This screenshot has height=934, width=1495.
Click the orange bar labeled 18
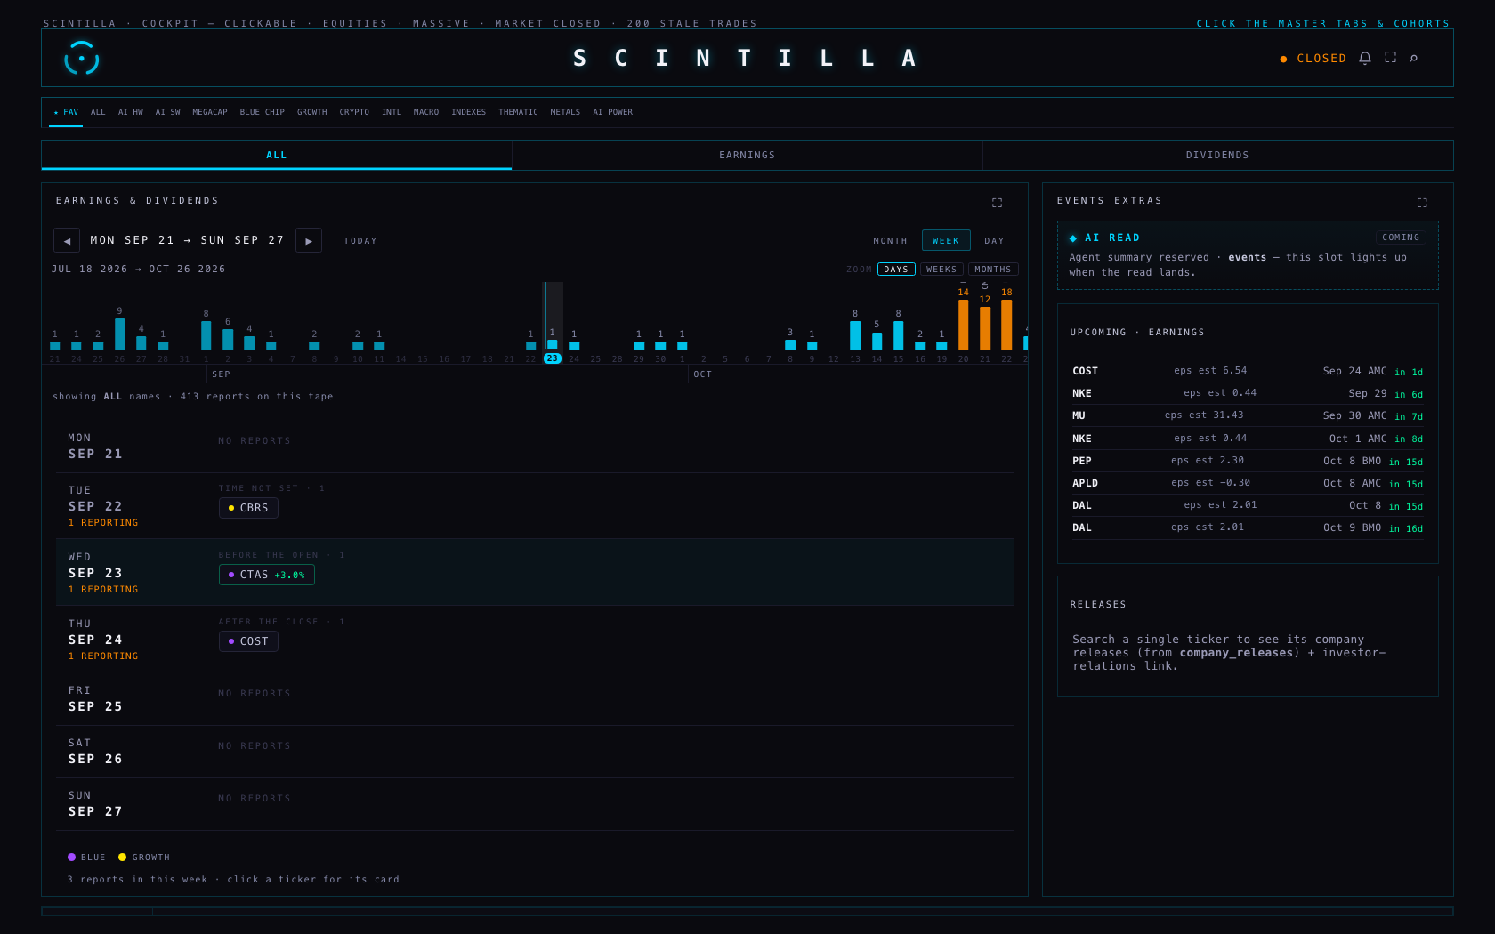1006,325
